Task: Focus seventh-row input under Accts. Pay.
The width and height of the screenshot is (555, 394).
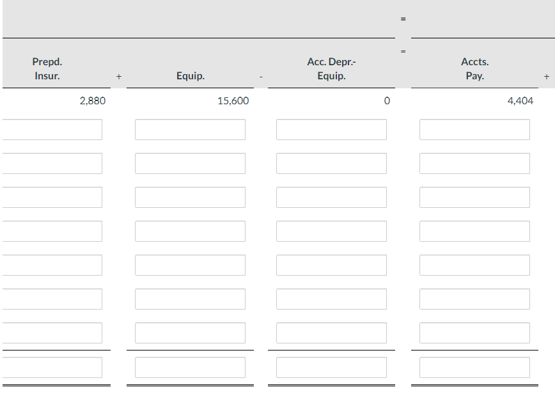Action: [x=474, y=333]
